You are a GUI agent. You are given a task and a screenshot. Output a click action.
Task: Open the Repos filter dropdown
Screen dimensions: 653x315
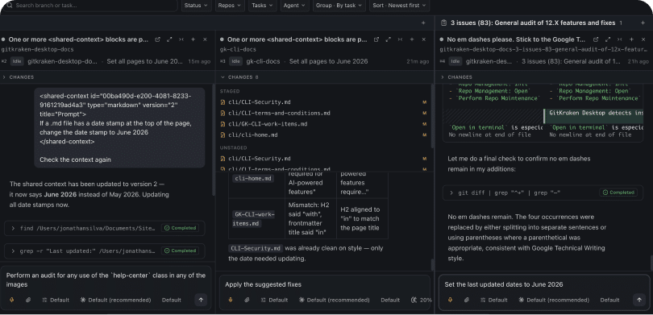231,6
